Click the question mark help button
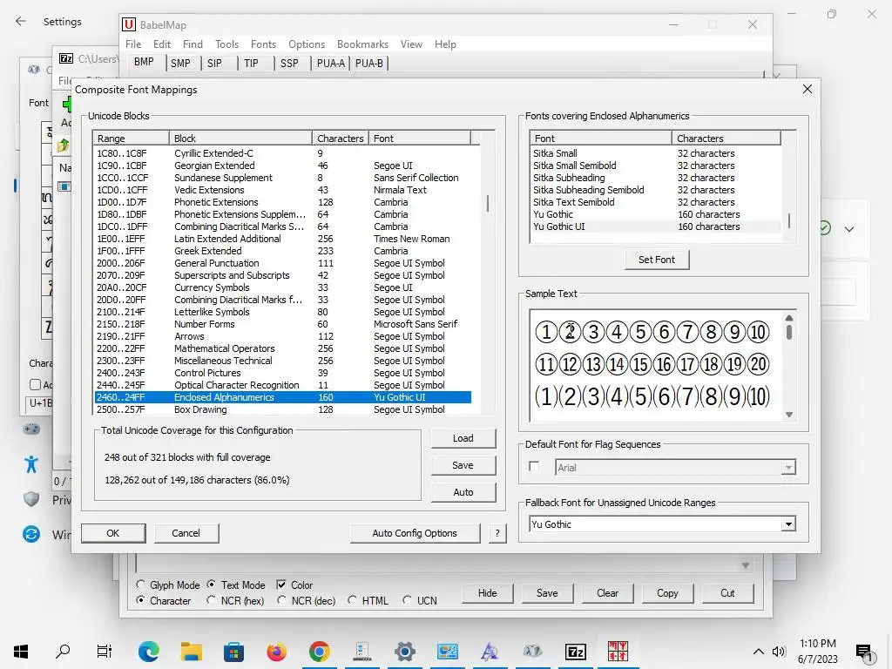Viewport: 892px width, 669px height. [x=497, y=533]
